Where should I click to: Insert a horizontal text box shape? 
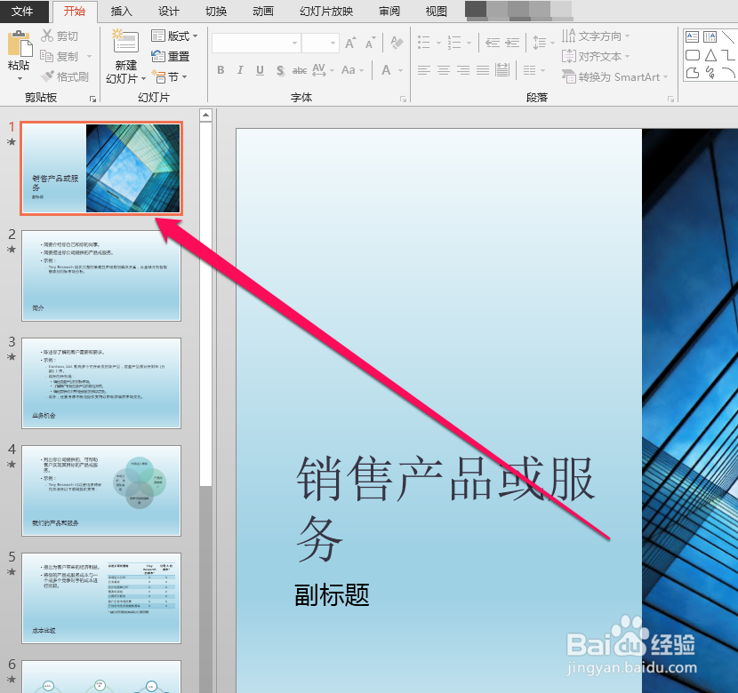point(692,36)
